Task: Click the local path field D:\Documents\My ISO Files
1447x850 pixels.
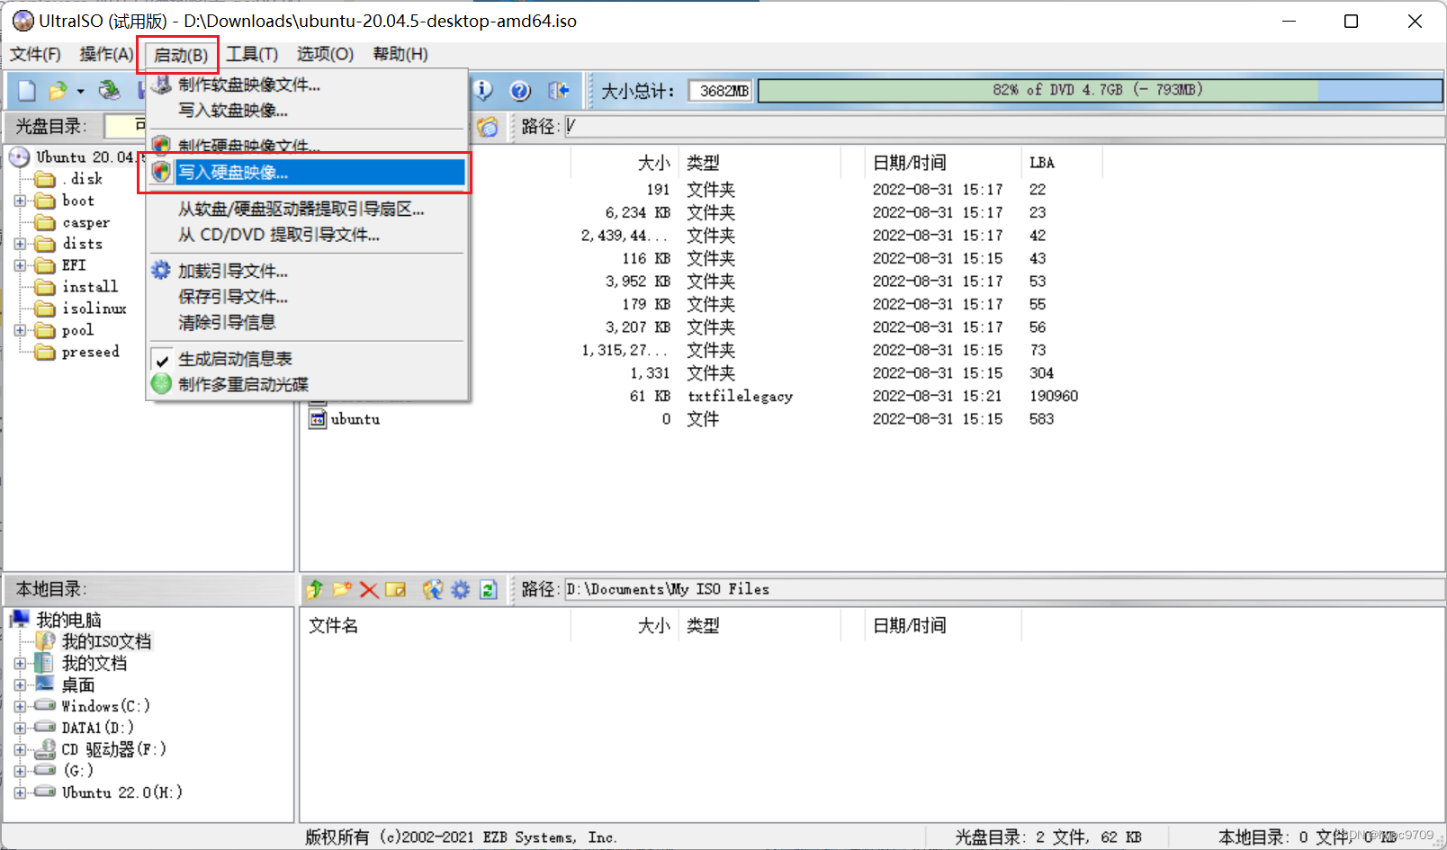Action: point(1003,589)
